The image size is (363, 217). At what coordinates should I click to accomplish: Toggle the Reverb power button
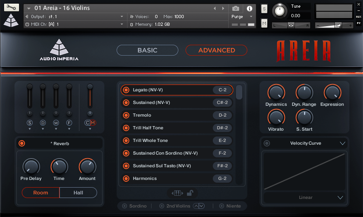tap(22, 143)
